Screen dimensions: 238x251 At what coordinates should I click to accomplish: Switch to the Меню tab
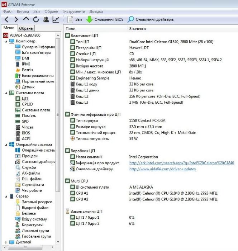point(9,28)
